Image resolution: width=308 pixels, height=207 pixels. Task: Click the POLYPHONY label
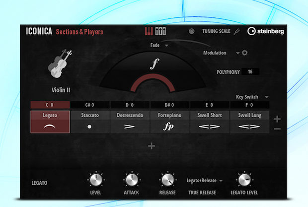click(228, 72)
